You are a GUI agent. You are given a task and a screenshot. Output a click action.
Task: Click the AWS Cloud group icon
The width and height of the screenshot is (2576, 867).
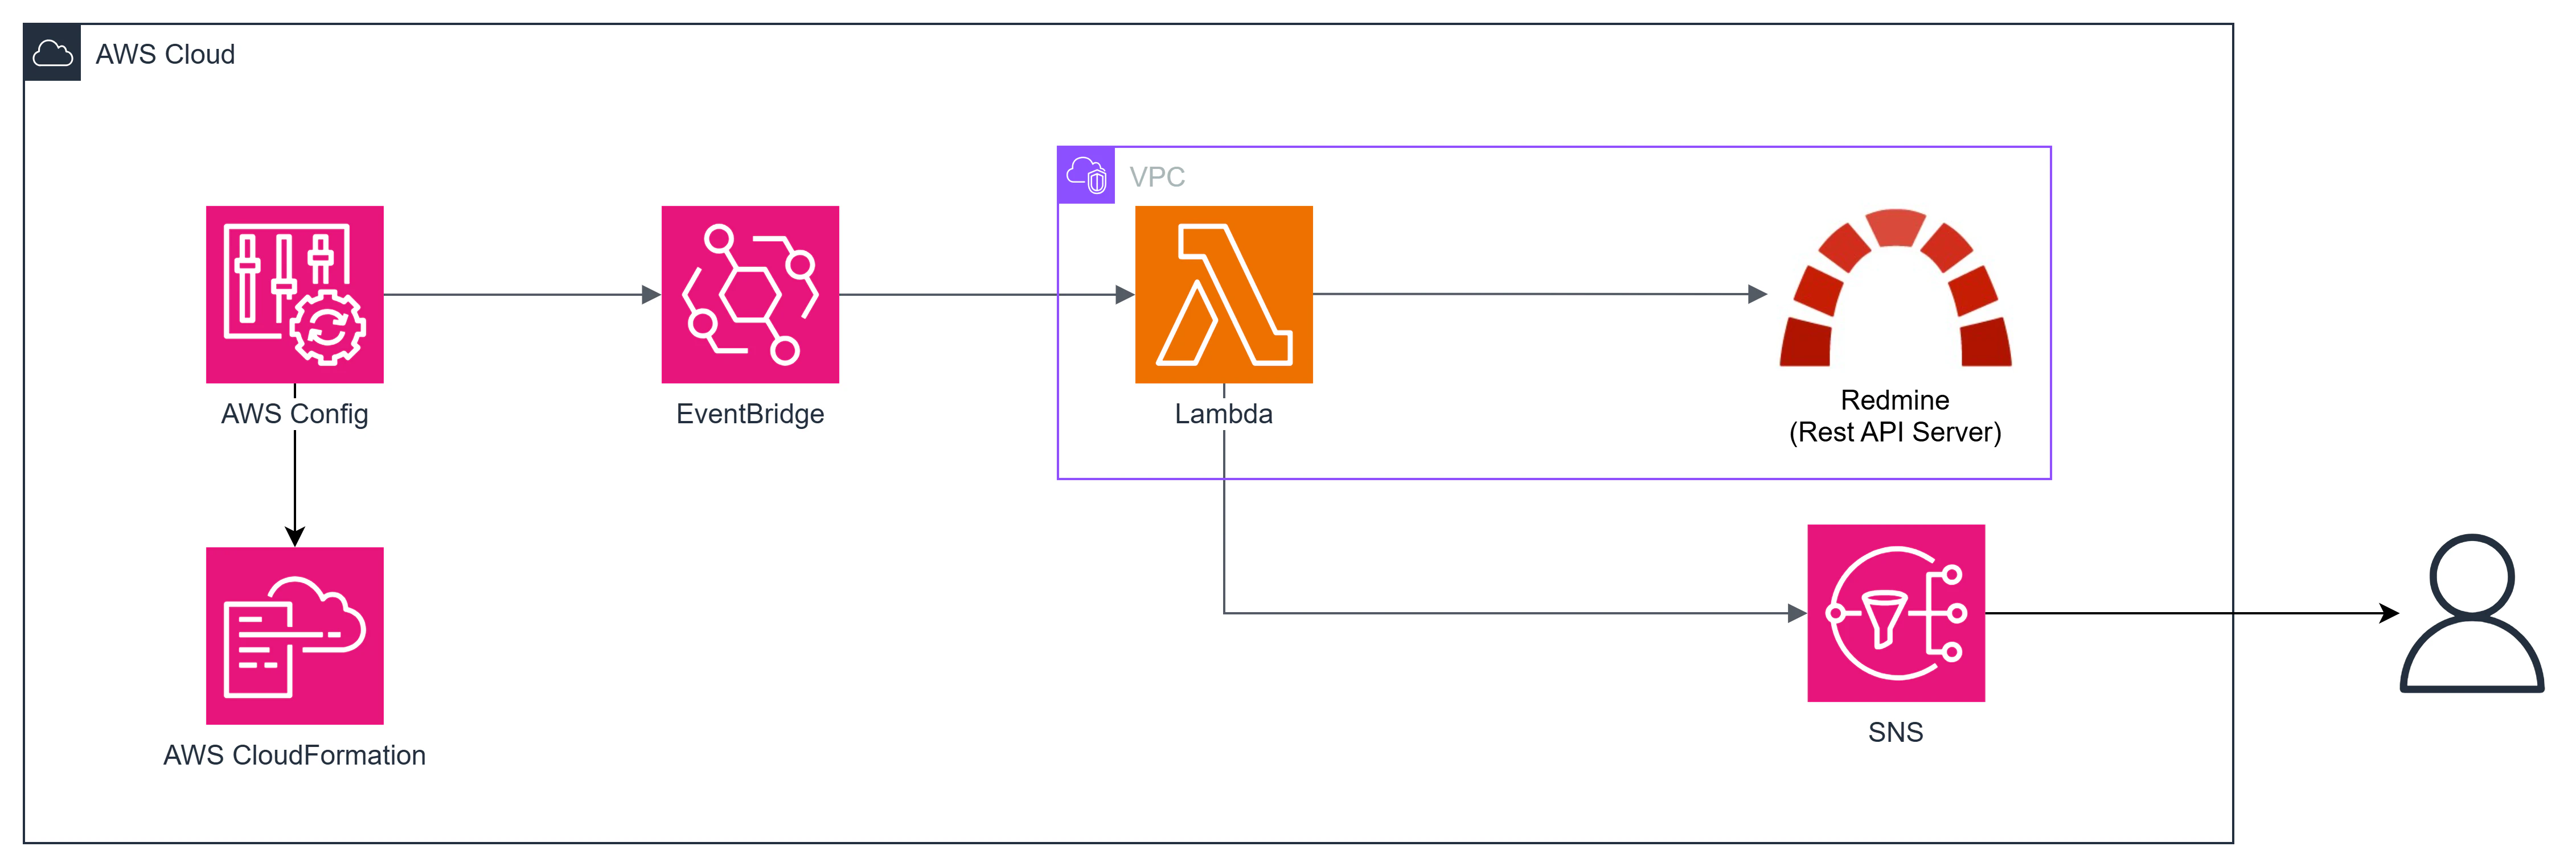(52, 53)
